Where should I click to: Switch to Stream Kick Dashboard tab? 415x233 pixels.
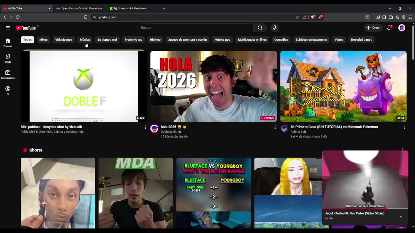(x=132, y=8)
